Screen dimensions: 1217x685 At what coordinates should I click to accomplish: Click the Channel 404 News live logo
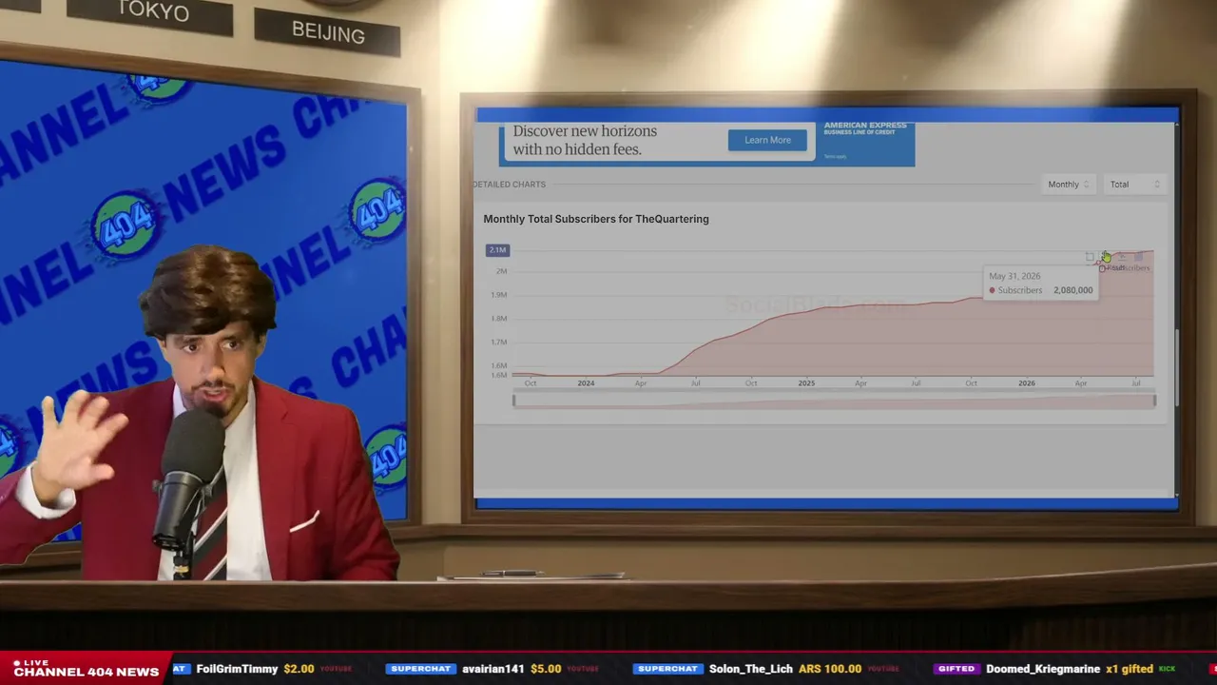pos(86,669)
